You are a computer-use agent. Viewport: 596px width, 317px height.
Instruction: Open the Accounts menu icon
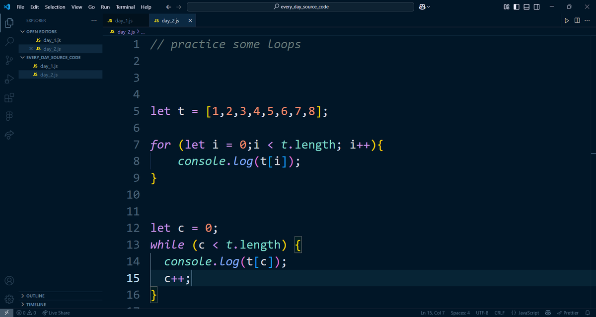9,281
